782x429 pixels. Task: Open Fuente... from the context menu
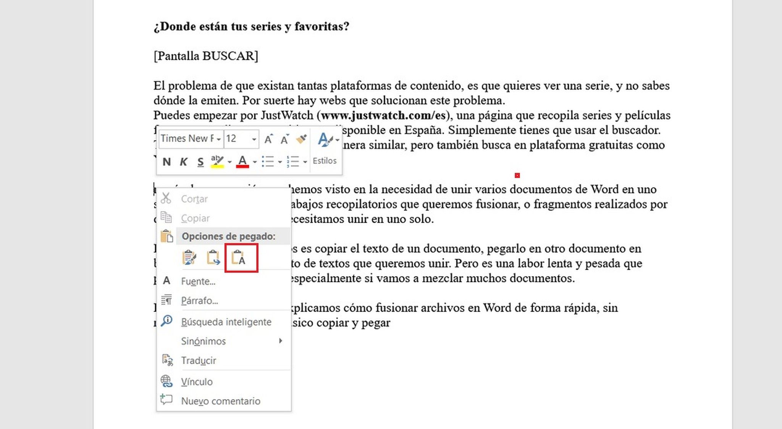point(199,281)
